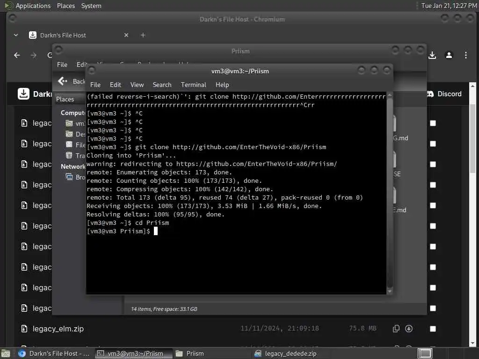This screenshot has height=359, width=479.
Task: Collapse the Computer section in sidebar
Action: click(73, 113)
